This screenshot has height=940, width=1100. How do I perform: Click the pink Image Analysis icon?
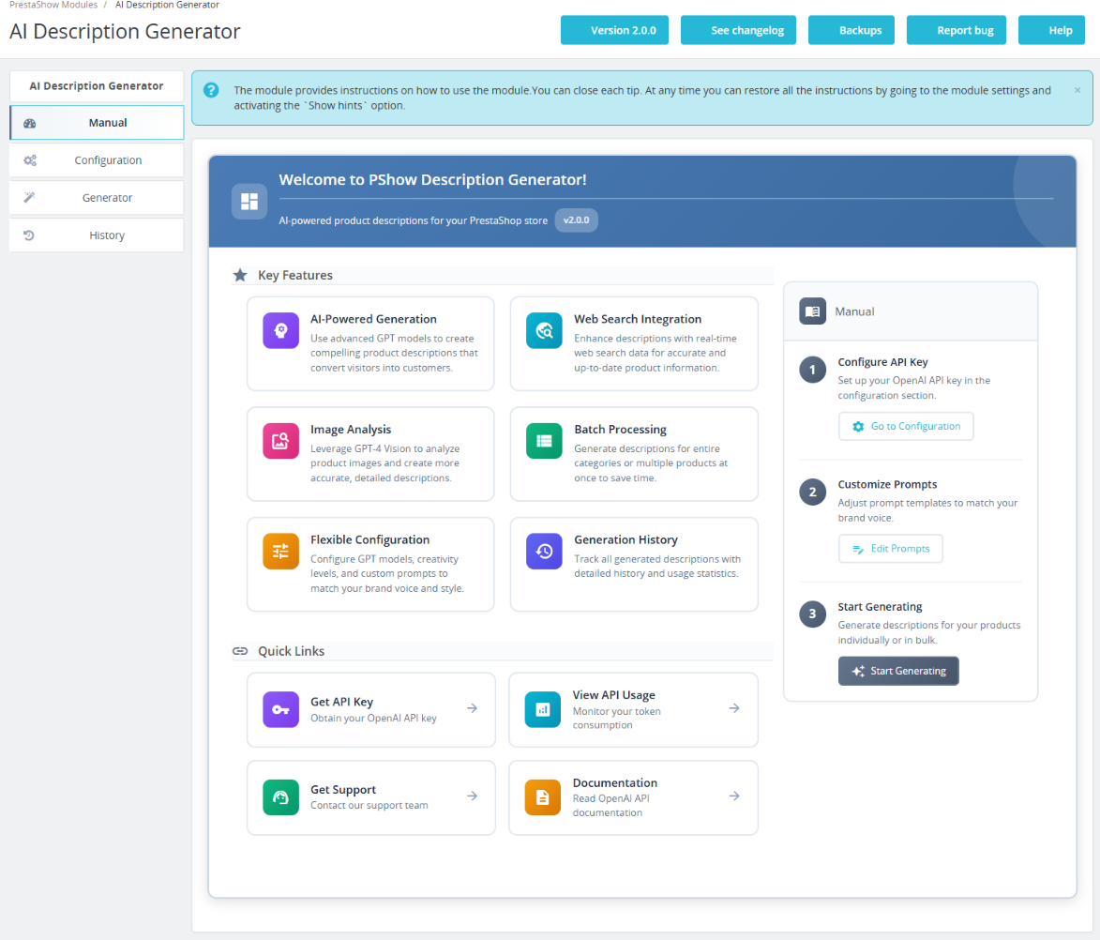tap(280, 441)
